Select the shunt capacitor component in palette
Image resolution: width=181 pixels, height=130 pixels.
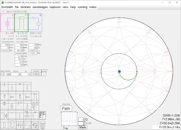tap(12, 87)
